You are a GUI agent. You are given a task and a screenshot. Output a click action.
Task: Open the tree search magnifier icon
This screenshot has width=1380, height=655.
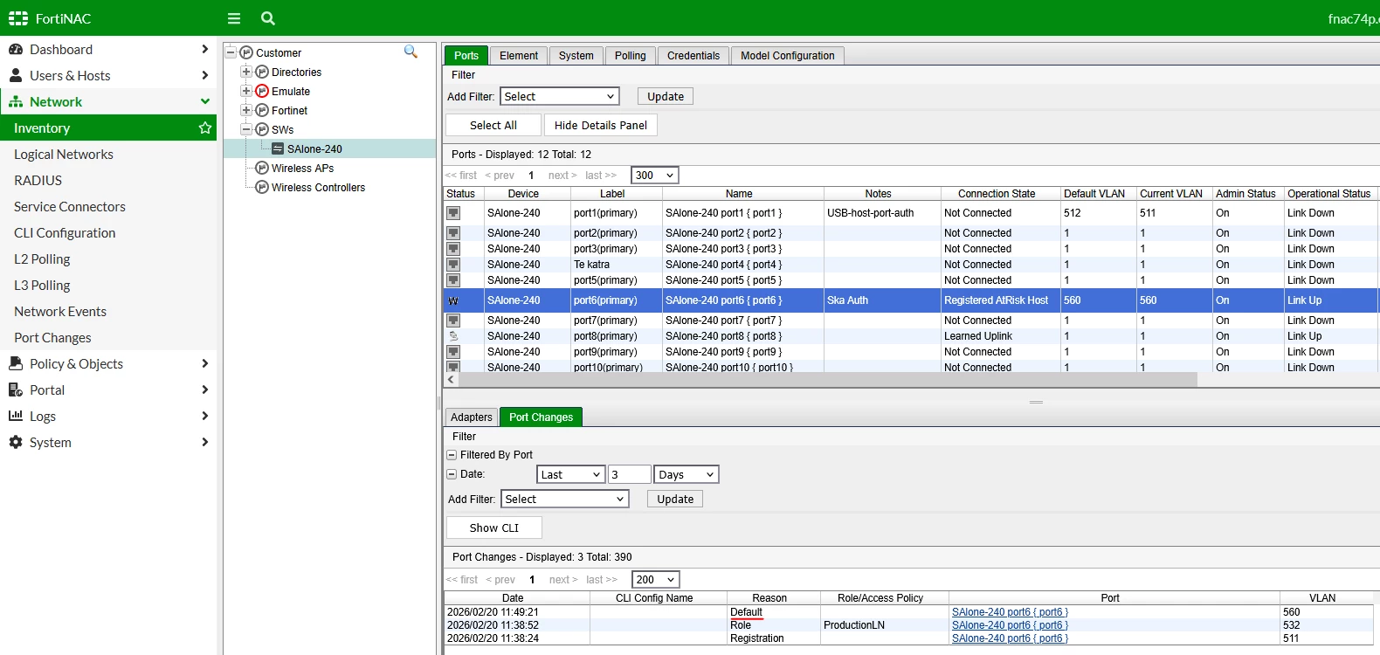coord(411,52)
